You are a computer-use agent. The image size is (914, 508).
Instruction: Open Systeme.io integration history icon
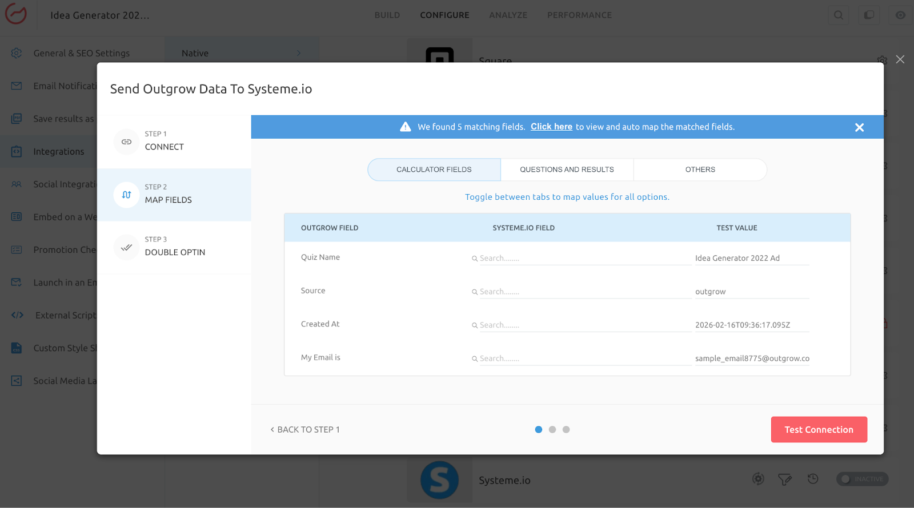[x=813, y=479]
